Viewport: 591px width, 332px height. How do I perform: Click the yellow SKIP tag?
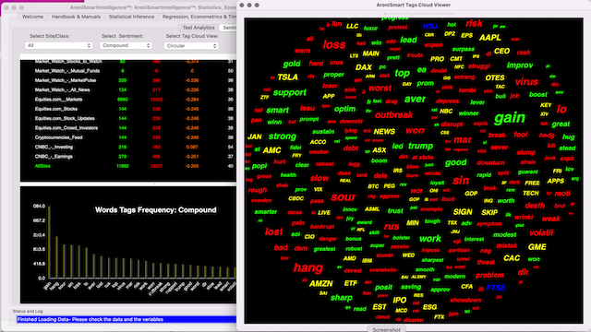[489, 212]
